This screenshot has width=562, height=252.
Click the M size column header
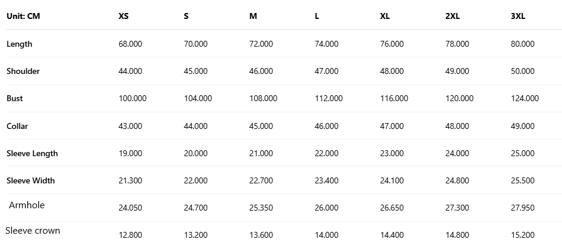click(253, 16)
